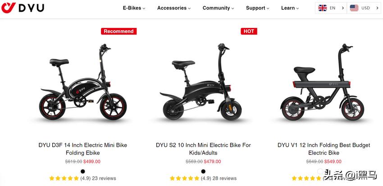
Task: Select black color for DYU S2
Action: click(203, 171)
